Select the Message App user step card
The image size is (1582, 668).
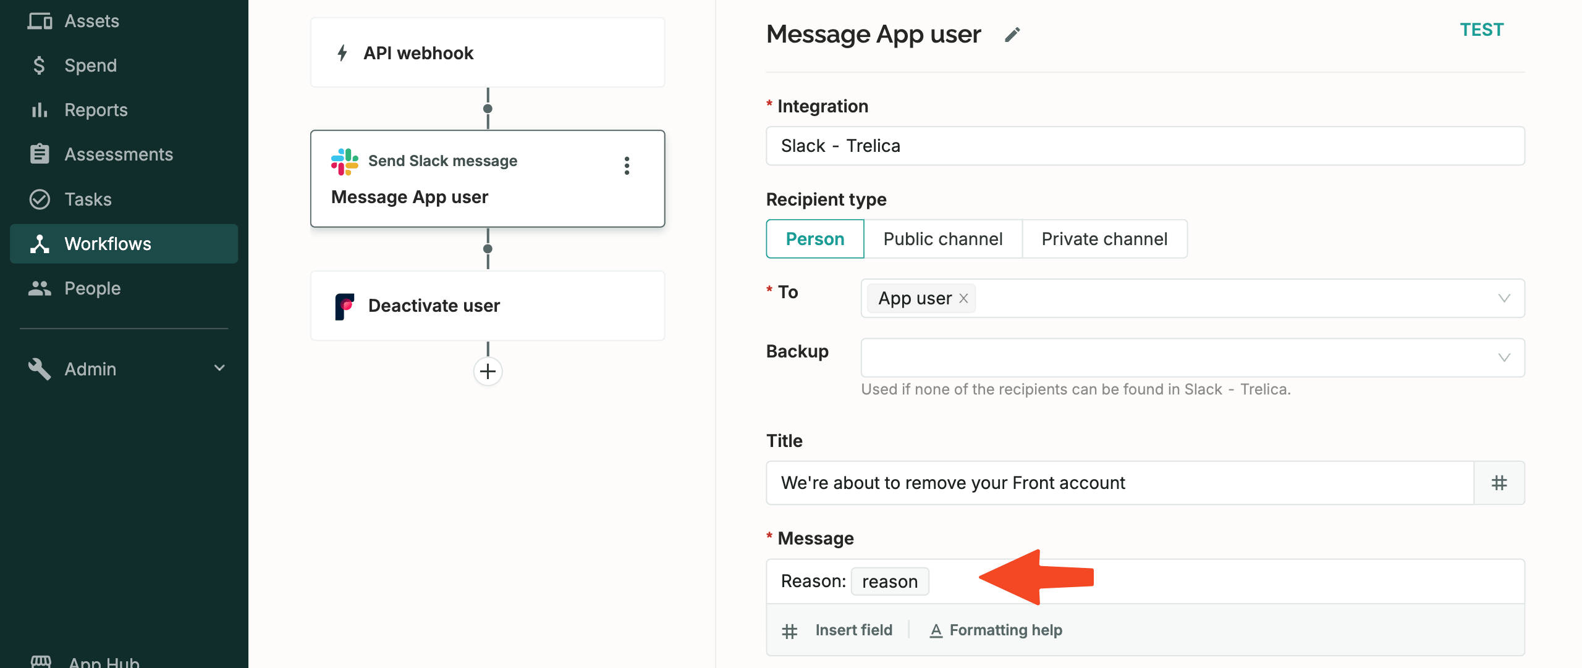(488, 178)
